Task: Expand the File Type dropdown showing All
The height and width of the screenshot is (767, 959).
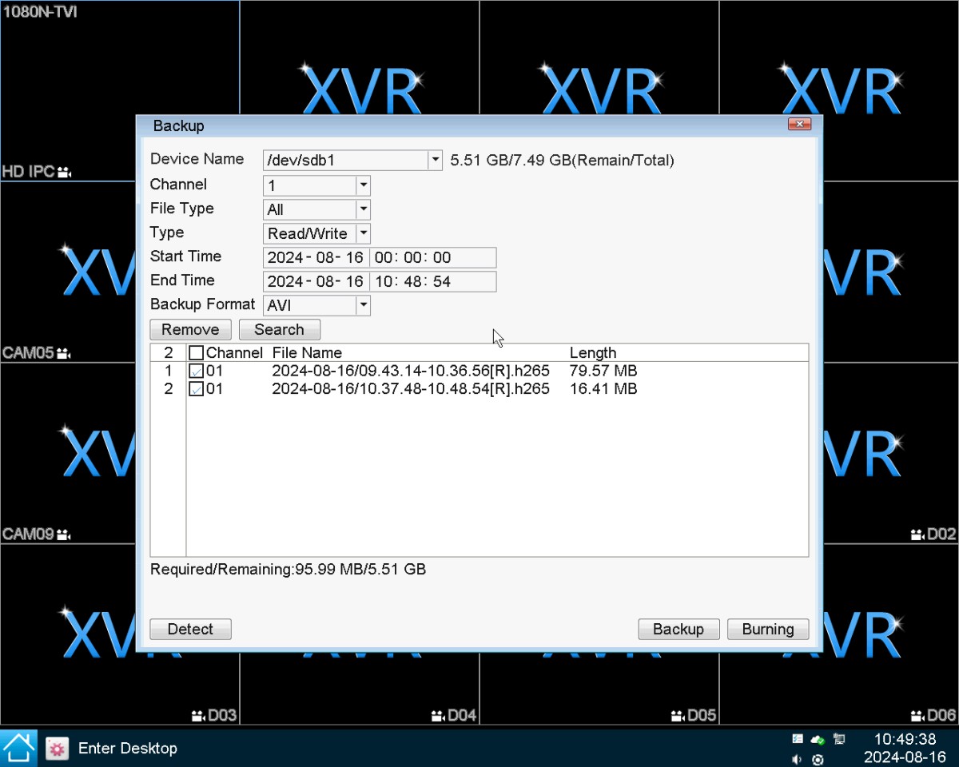Action: (x=363, y=209)
